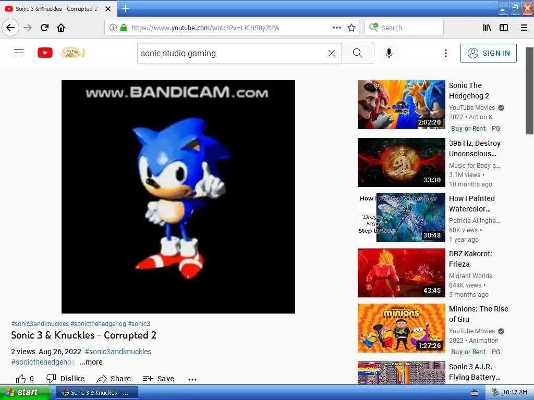Viewport: 534px width, 400px height.
Task: Like the video with thumbs up
Action: pyautogui.click(x=25, y=379)
